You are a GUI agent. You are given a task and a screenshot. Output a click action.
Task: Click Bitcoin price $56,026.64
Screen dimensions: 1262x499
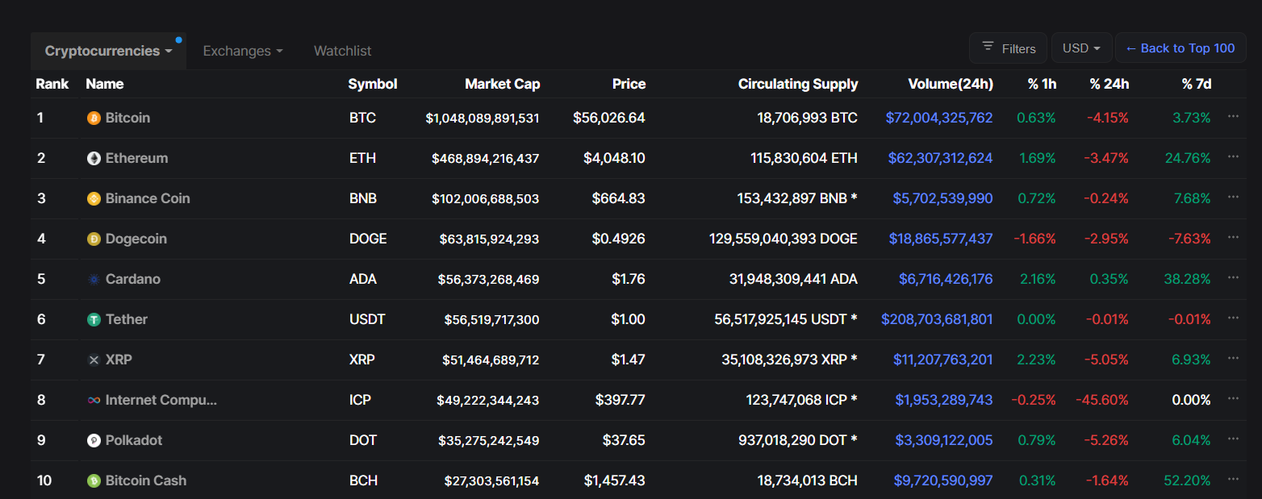609,118
